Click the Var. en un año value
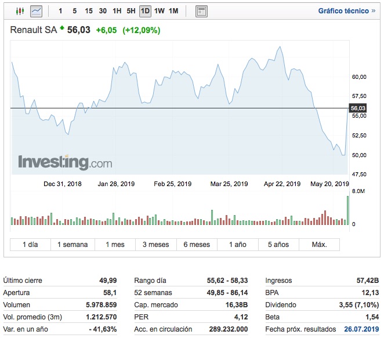Image resolution: width=384 pixels, height=338 pixels. [x=103, y=329]
